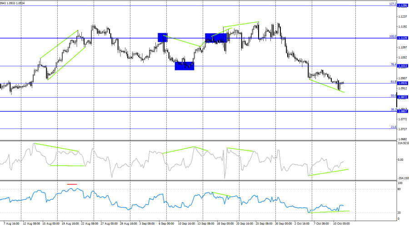Click the 1.0727 price scale value
The image size is (409, 227).
[403, 129]
